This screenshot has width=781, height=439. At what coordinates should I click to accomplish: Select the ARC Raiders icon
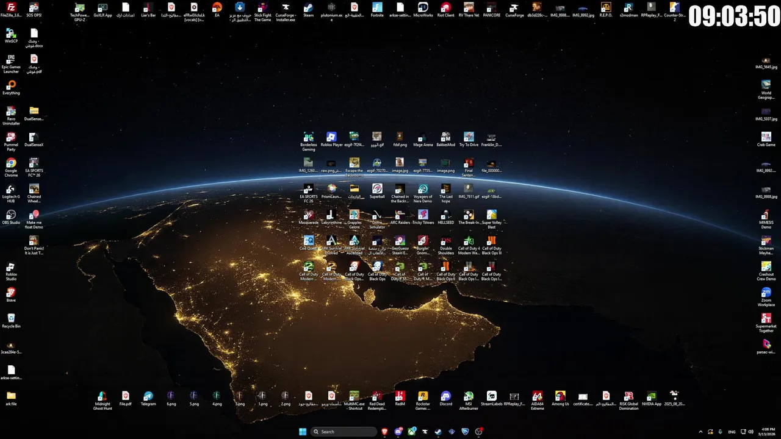pos(400,217)
